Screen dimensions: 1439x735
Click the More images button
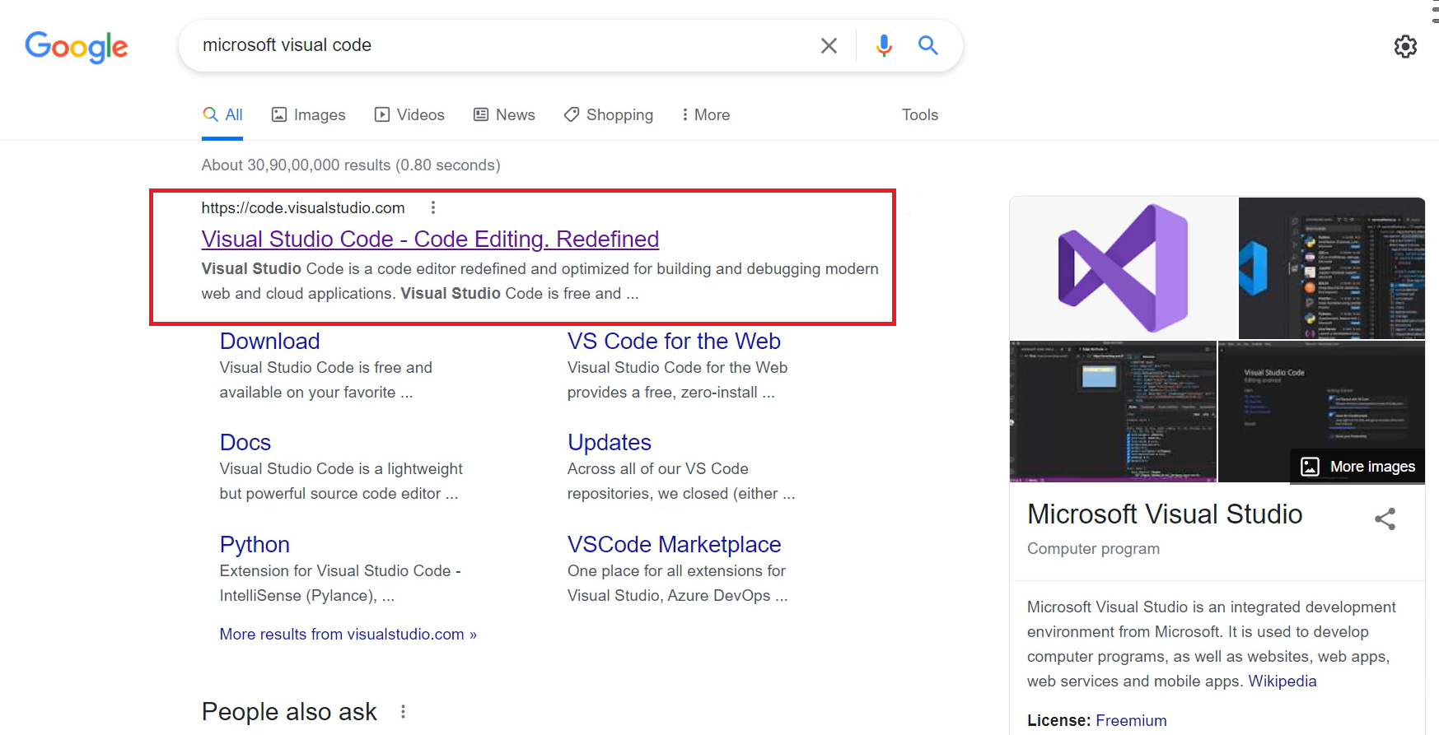pyautogui.click(x=1357, y=467)
